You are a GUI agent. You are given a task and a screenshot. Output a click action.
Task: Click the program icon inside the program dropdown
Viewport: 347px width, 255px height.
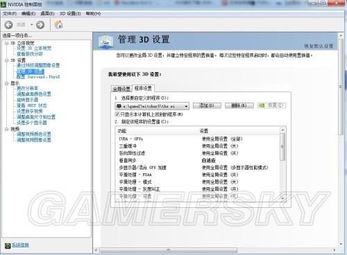pos(119,106)
